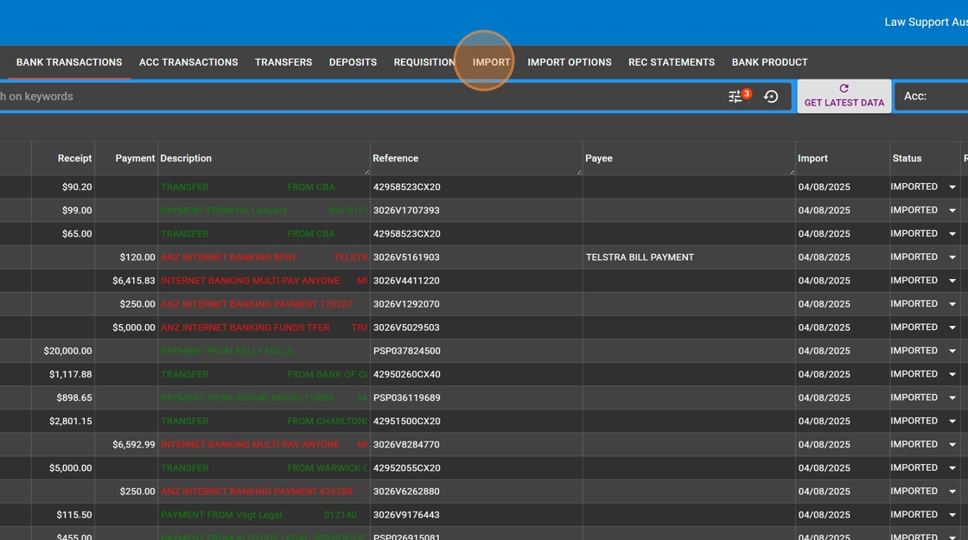Click reference 3026V5029503

pyautogui.click(x=406, y=327)
